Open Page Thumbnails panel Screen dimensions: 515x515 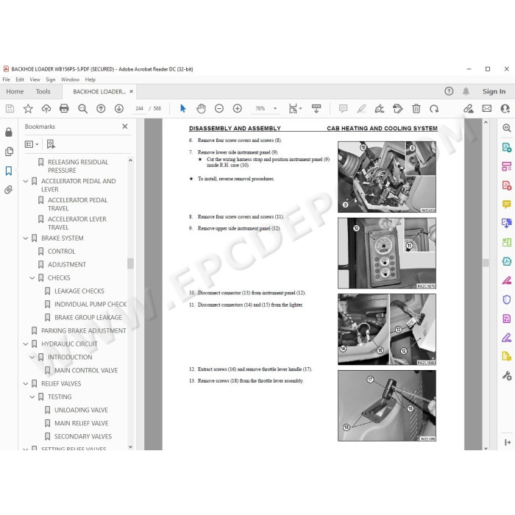point(9,152)
